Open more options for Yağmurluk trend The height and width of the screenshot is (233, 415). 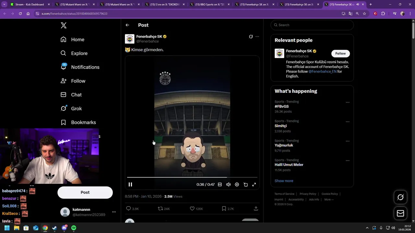click(x=348, y=141)
